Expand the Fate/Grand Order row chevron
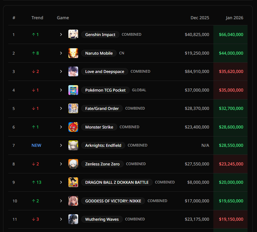 [x=61, y=108]
